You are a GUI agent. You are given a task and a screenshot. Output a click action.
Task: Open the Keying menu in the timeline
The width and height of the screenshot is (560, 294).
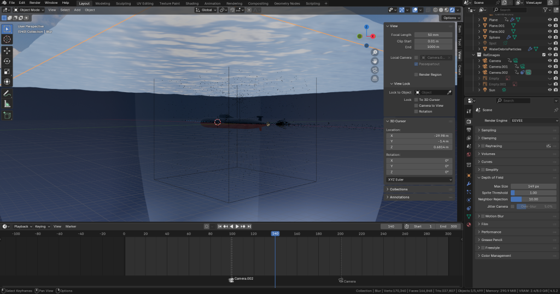tap(41, 226)
